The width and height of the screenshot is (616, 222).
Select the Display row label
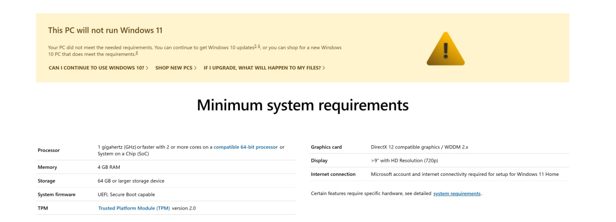319,160
